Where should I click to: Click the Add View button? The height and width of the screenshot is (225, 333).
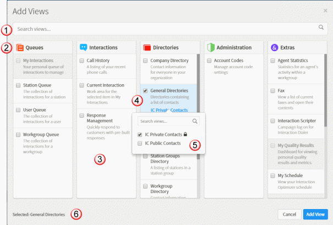pos(315,213)
